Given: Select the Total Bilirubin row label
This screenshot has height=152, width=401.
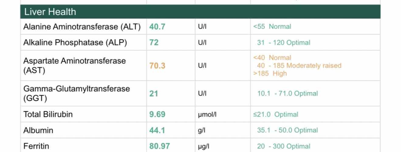Looking at the screenshot, I should [48, 115].
